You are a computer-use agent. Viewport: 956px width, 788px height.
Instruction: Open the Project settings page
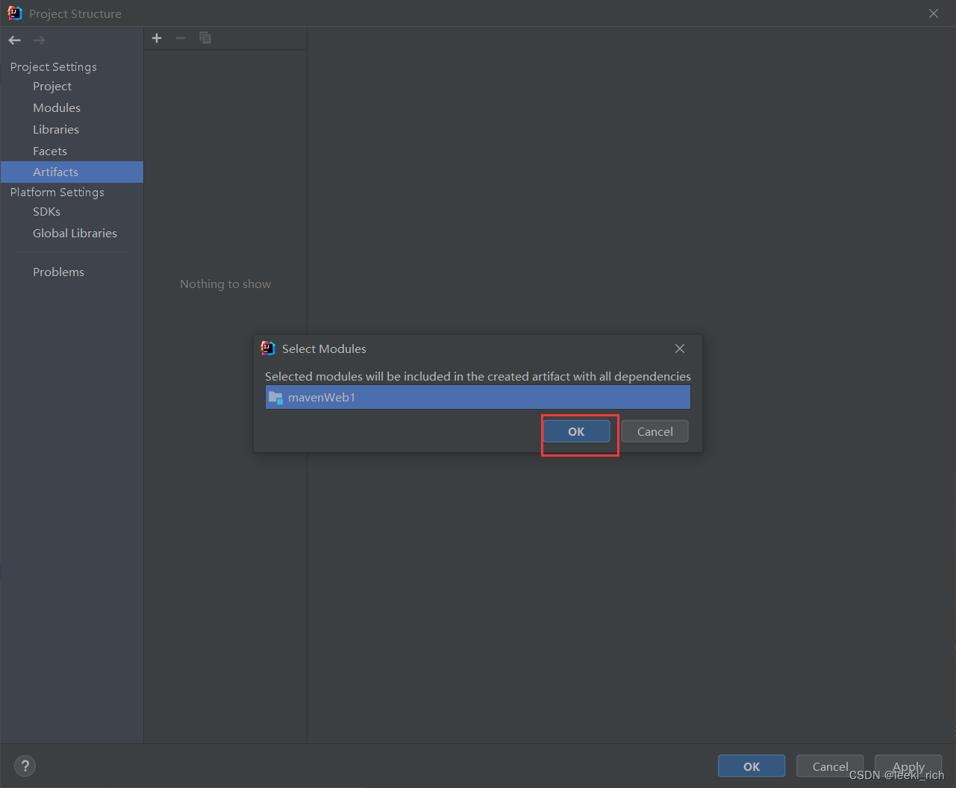point(52,87)
